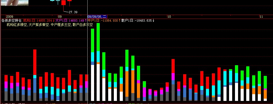This screenshot has height=104, width=273.
Task: Open the photo thumbnail in the corner
Action: pyautogui.click(x=15, y=3)
